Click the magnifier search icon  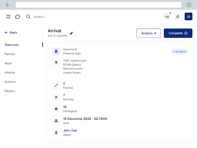click(x=28, y=17)
